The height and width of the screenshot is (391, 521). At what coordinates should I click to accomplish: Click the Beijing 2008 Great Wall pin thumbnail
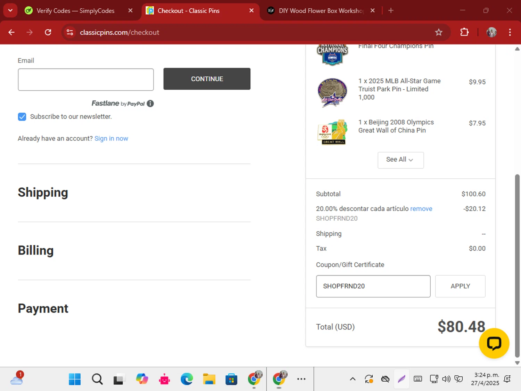332,132
